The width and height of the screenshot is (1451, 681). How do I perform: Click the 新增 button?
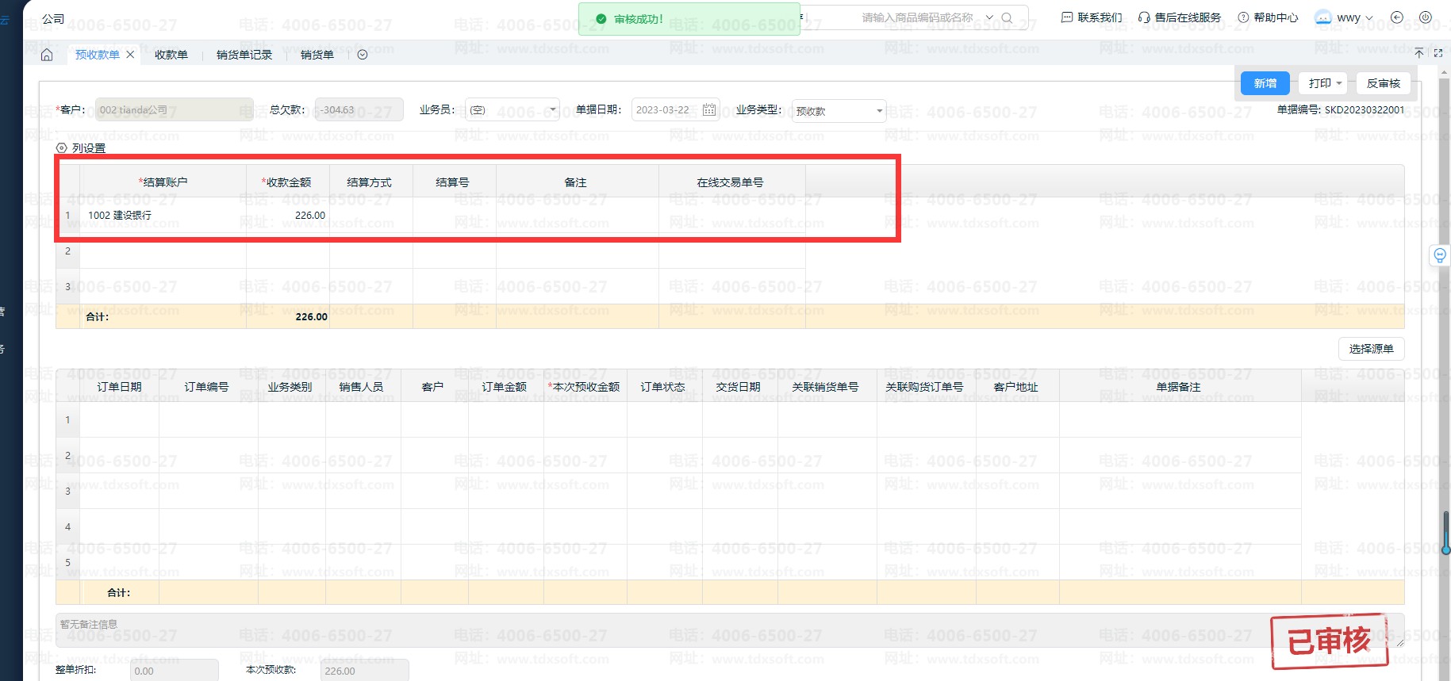coord(1265,83)
